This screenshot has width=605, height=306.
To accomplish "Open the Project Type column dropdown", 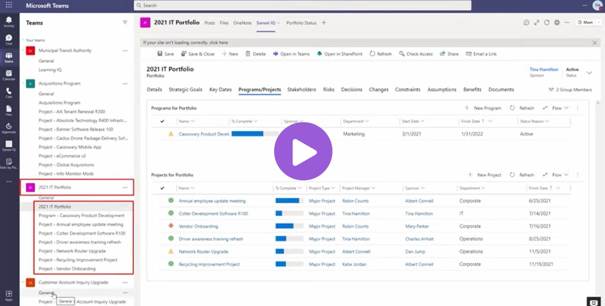I will coord(333,188).
